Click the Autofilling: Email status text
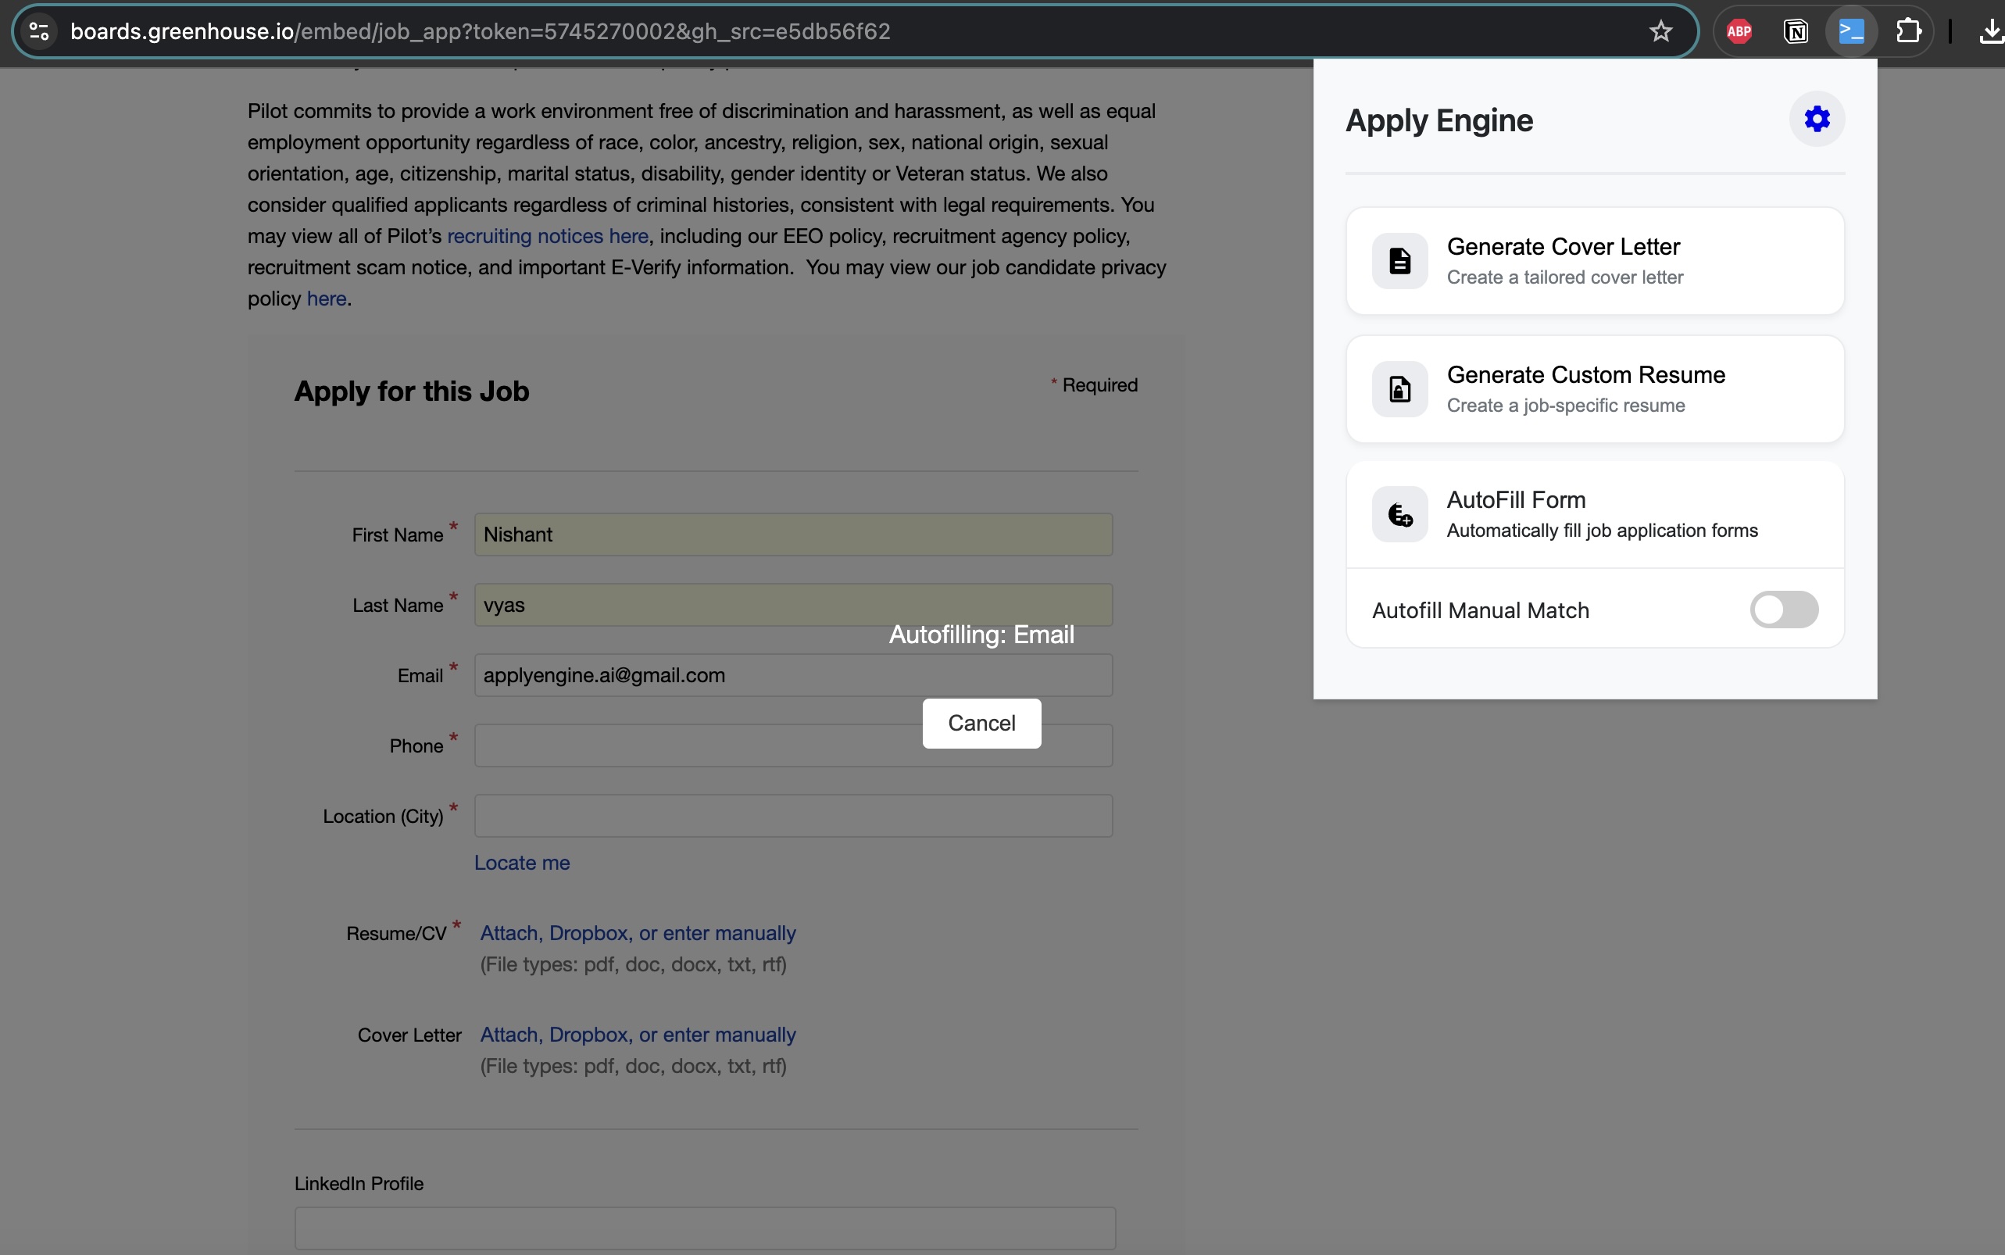This screenshot has height=1255, width=2005. [x=981, y=635]
